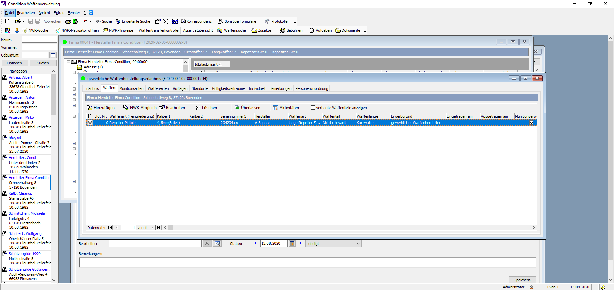Open the Extras menu
The height and width of the screenshot is (290, 614).
pos(59,13)
